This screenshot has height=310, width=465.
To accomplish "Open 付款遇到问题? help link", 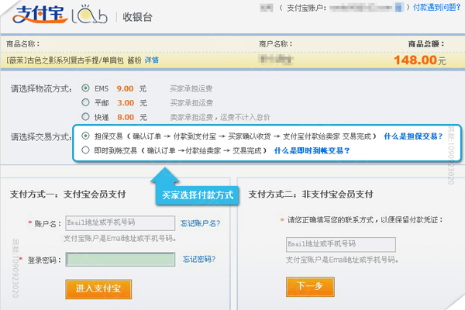I will pos(436,8).
